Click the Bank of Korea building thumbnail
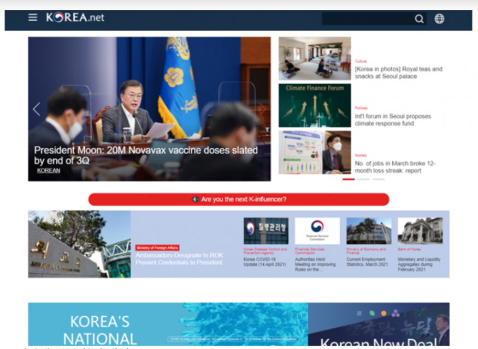The width and height of the screenshot is (478, 349). point(420,231)
